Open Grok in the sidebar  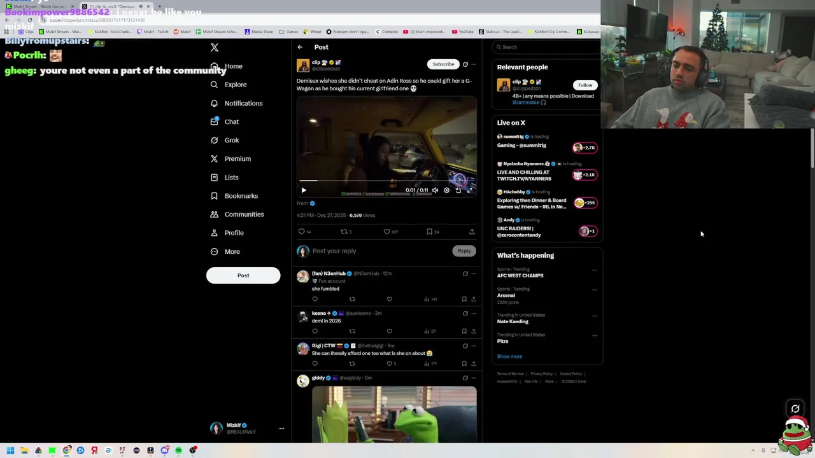225,140
